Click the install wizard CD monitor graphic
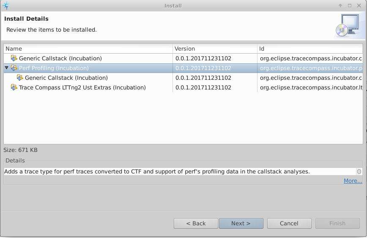Viewport: 367px width, 238px height. [x=347, y=25]
